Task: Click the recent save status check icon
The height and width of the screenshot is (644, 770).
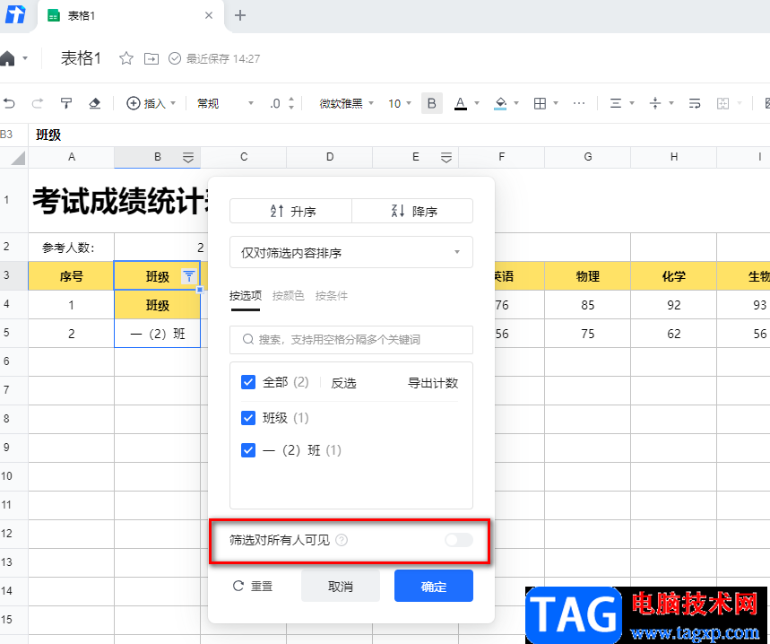Action: point(175,58)
